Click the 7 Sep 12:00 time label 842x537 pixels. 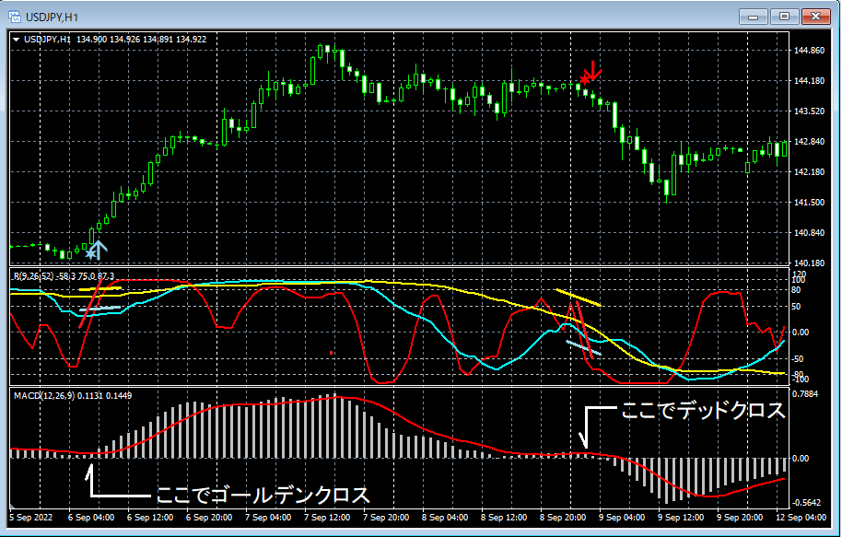tap(327, 518)
